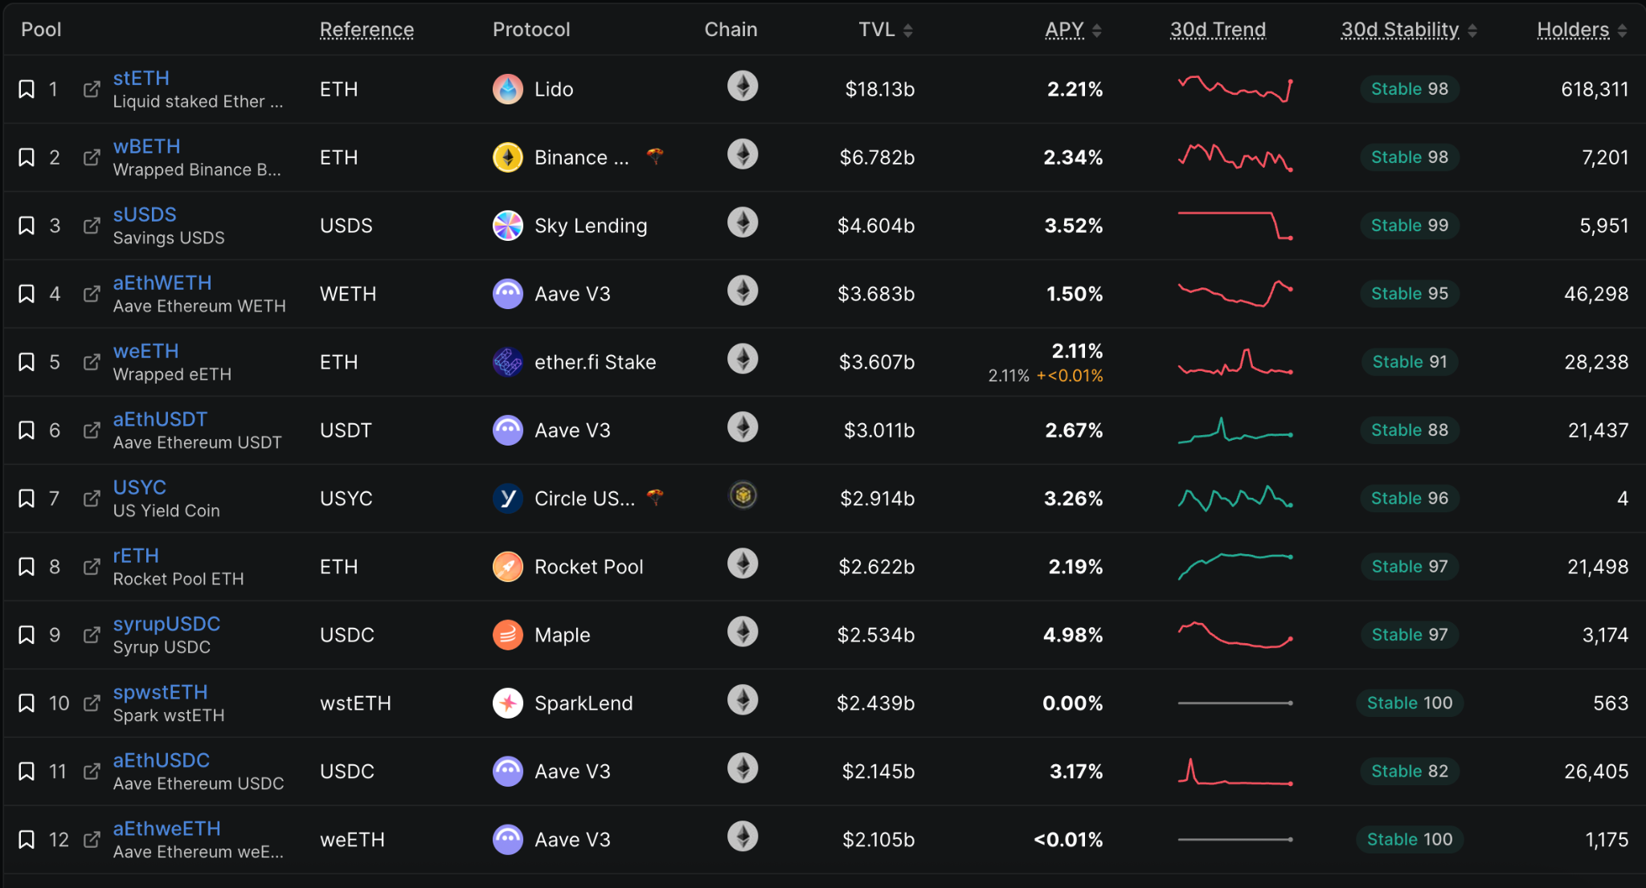Sort by Holders column arrows
Viewport: 1646px width, 888px height.
(x=1623, y=31)
